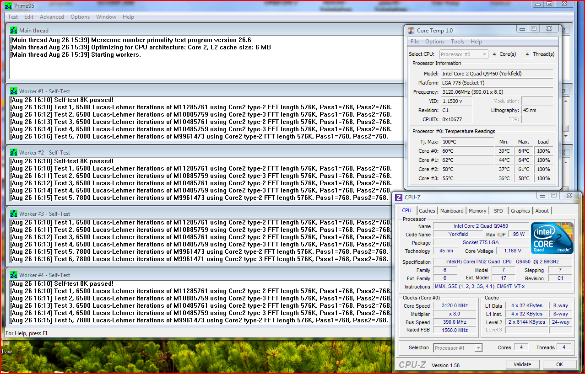Click the Specification field in CPU-Z
This screenshot has height=374, width=585.
pos(503,262)
